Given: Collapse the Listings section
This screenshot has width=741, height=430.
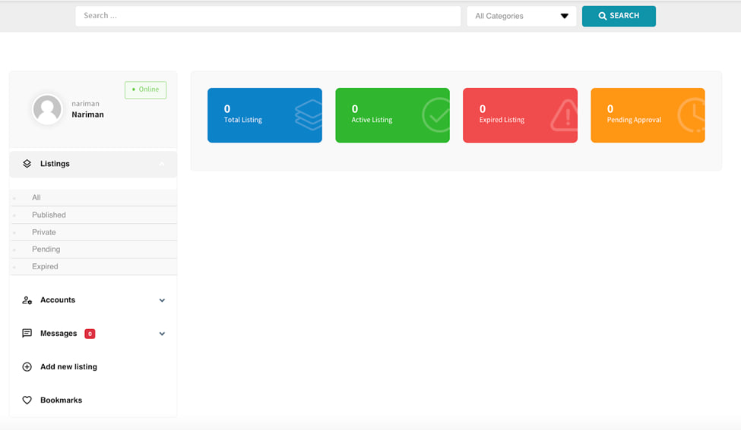Looking at the screenshot, I should (161, 164).
